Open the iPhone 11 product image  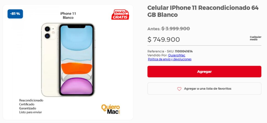click(x=68, y=60)
